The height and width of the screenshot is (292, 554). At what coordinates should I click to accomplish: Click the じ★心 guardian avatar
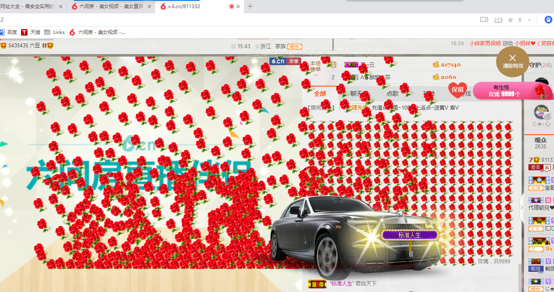[x=542, y=112]
